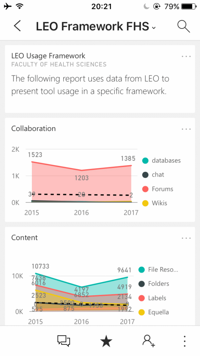
Task: Open ellipsis menu on Collaboration tile
Action: [x=186, y=129]
